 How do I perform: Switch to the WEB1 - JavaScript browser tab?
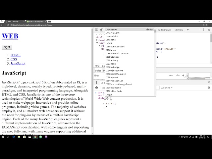coord(15,22)
